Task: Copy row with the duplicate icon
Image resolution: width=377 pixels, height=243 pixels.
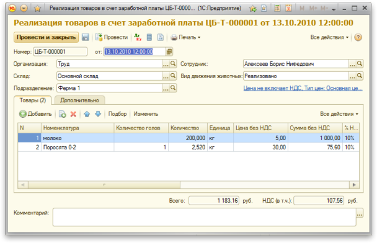Action: tap(63, 114)
